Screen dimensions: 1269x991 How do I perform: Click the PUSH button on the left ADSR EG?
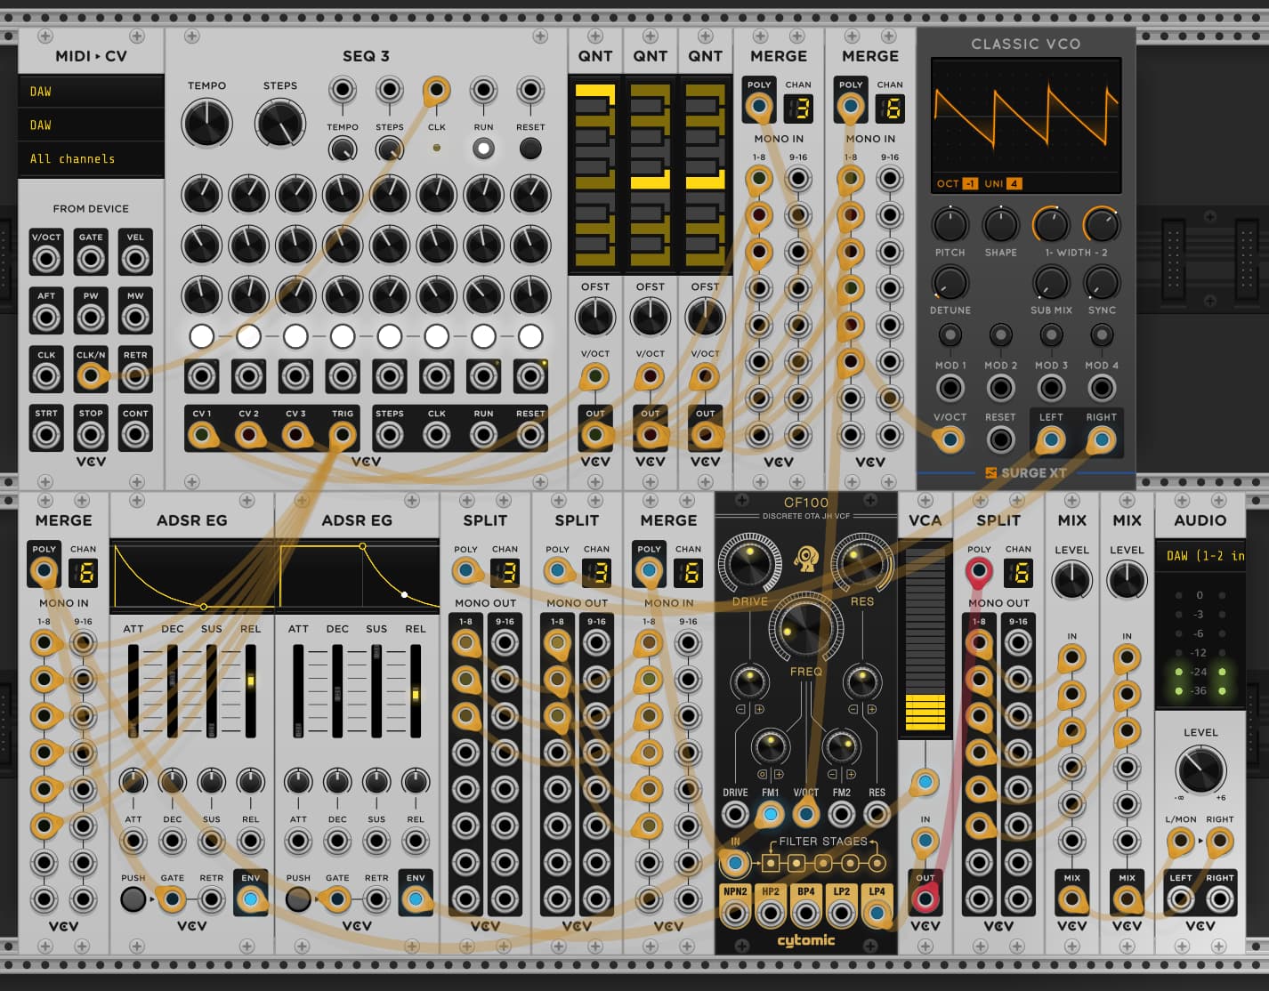point(133,899)
